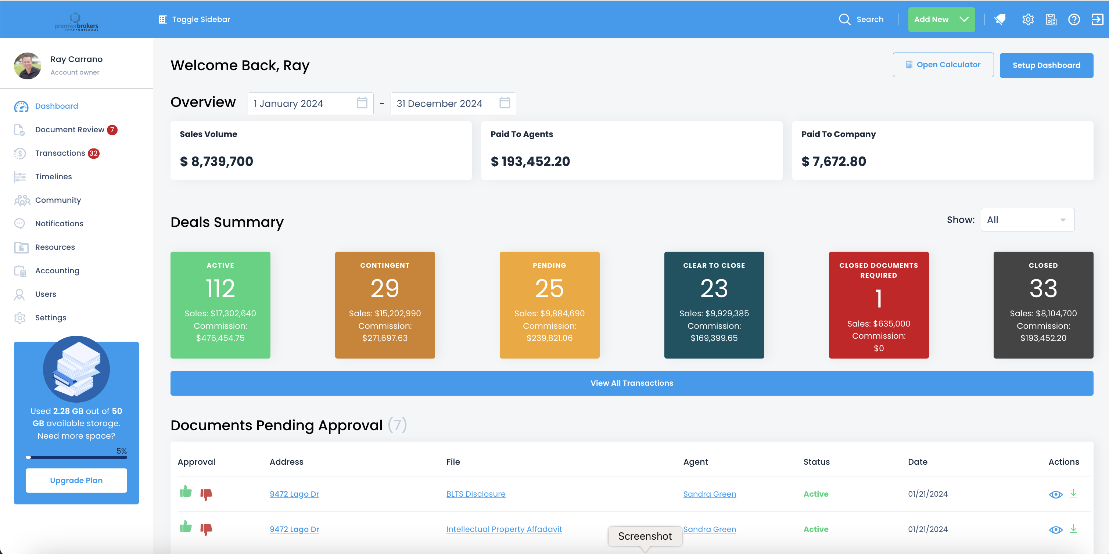Click the Paid To Agents $ 193,452.20 amount
Image resolution: width=1109 pixels, height=554 pixels.
point(530,161)
